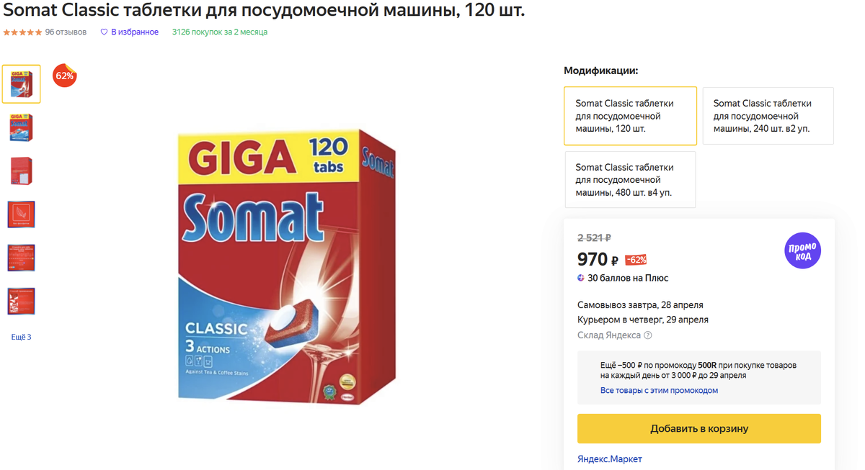Select the 480 шт. в4 уп. modification

coord(631,179)
